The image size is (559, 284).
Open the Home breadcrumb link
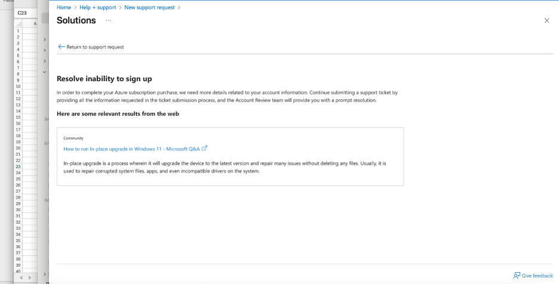coord(64,8)
